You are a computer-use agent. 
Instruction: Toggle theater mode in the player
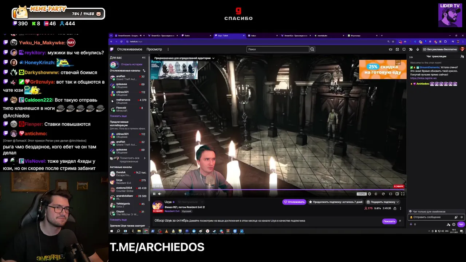pos(397,194)
